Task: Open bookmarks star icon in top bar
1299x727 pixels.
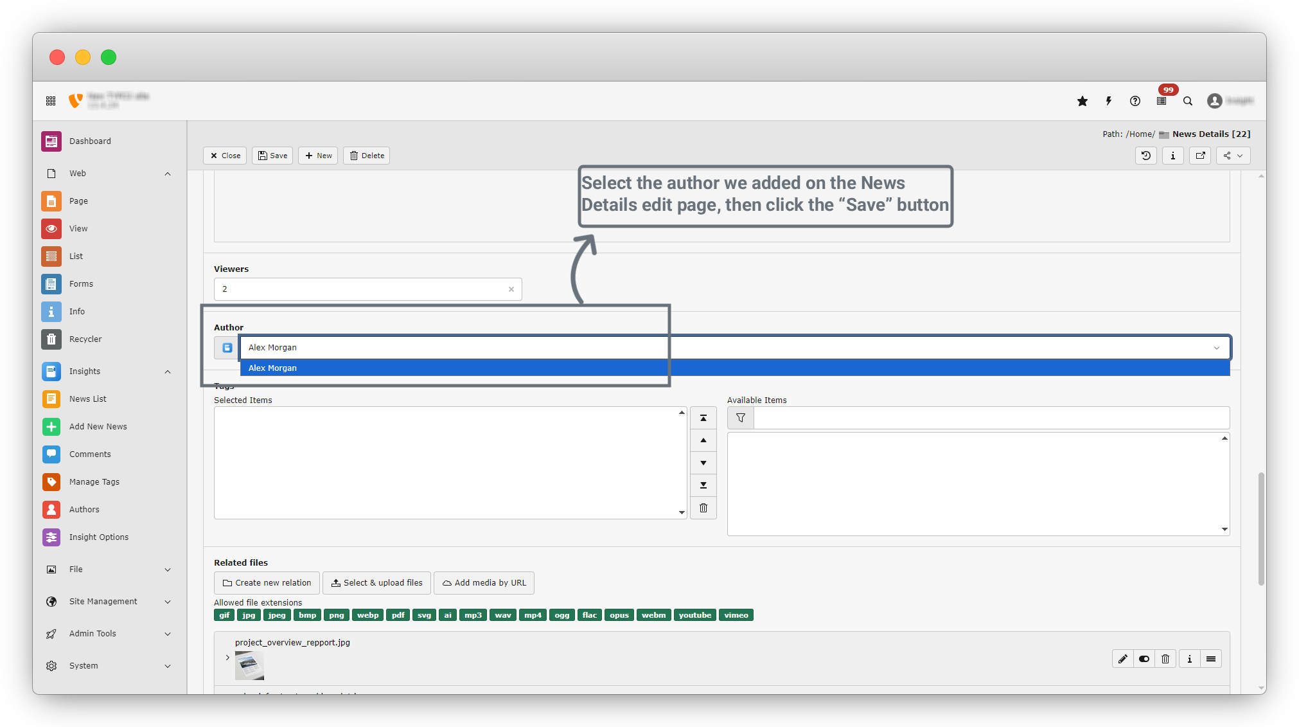Action: coord(1082,101)
